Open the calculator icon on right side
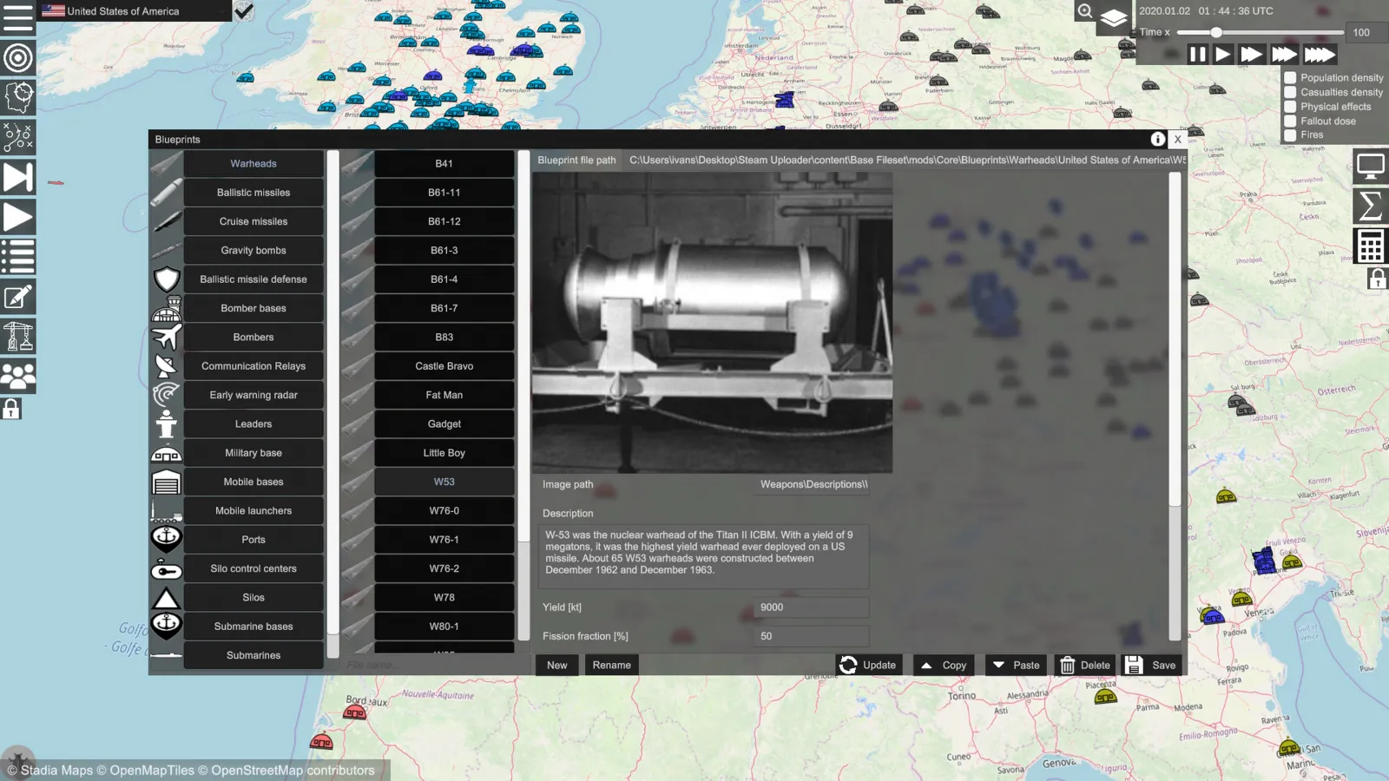 (1370, 246)
